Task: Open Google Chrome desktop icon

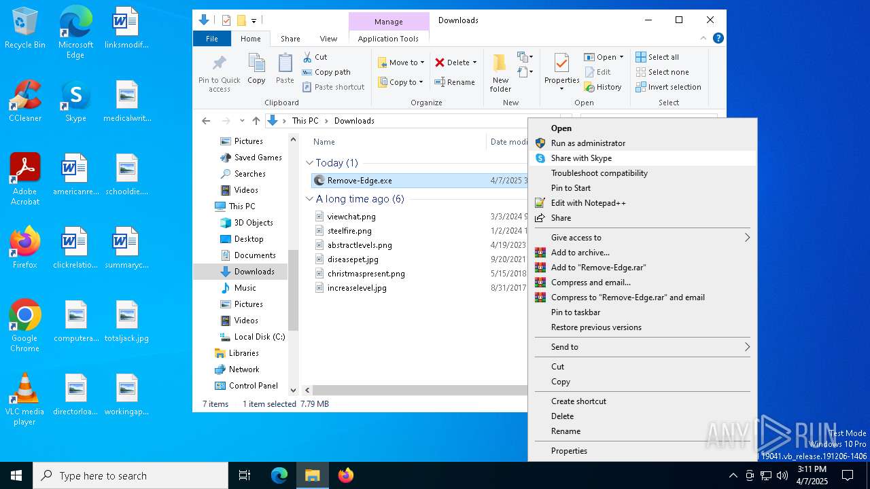Action: tap(25, 326)
